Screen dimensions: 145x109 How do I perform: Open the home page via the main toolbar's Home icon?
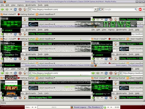(x=25, y=9)
